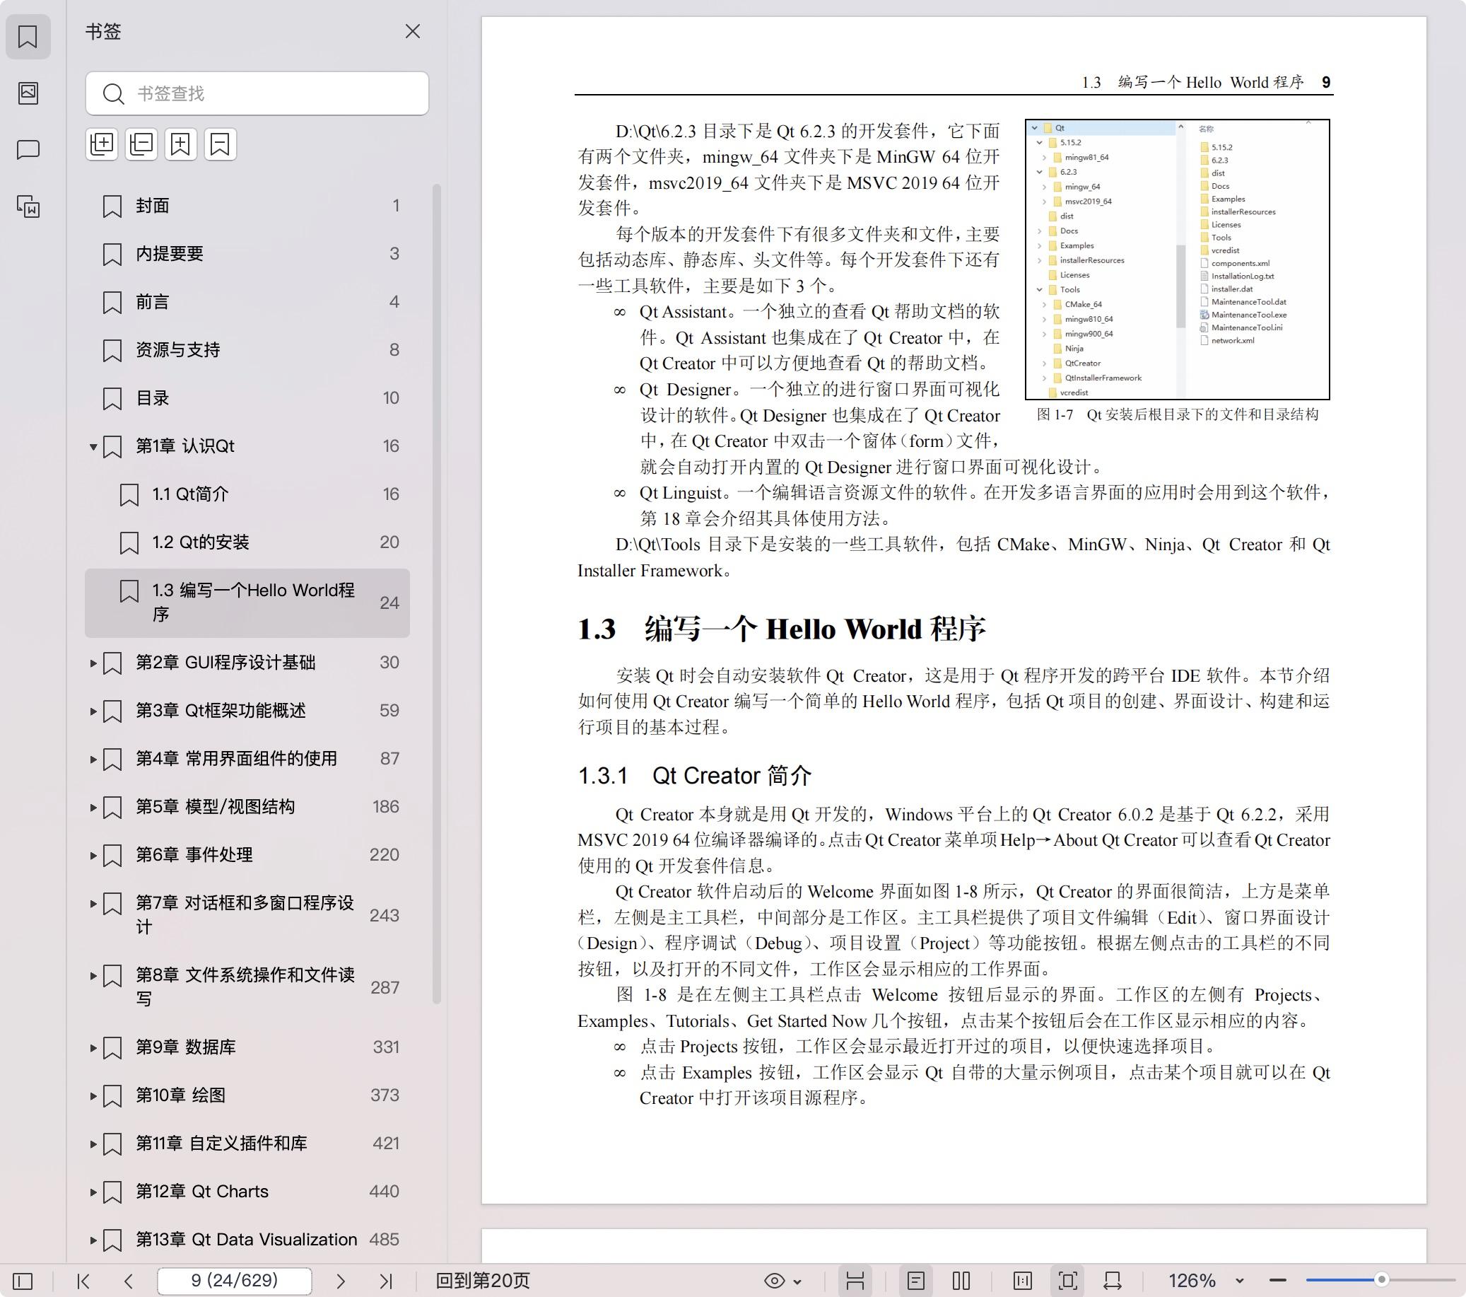Click the fit width icon
Screen dimensions: 1466x1297
pyautogui.click(x=1113, y=1281)
